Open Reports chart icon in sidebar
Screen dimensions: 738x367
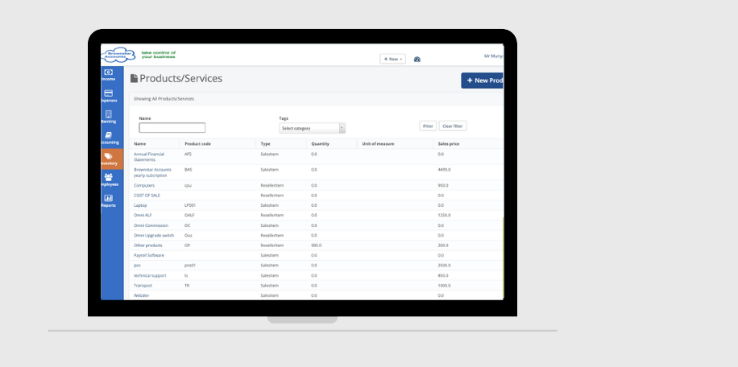[108, 200]
